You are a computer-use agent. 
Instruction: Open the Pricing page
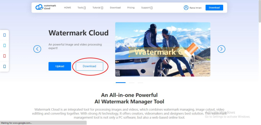(x=131, y=8)
